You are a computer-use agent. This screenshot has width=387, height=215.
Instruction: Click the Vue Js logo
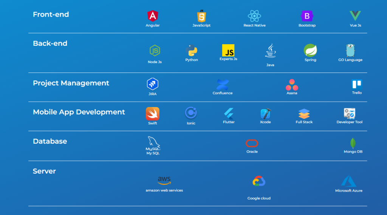[x=355, y=16]
